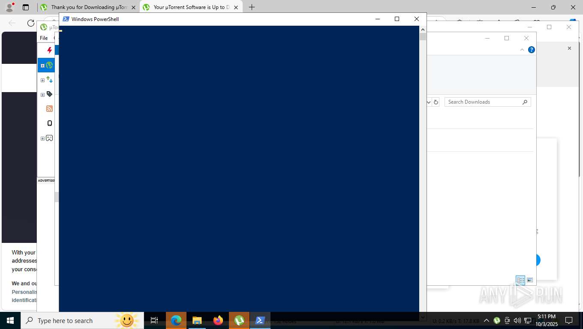Open the File menu in µTorrent
Viewport: 583px width, 329px height.
coord(44,38)
